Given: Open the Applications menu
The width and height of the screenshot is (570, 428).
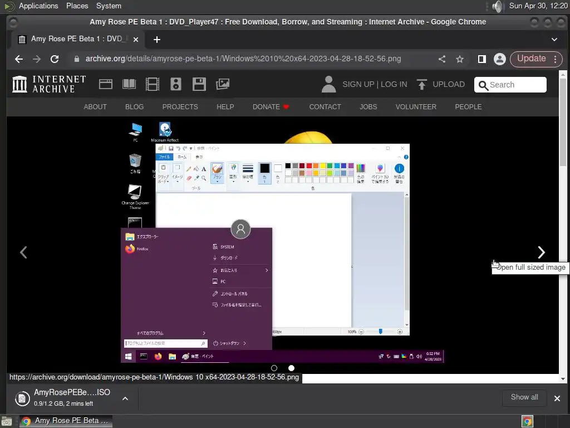Looking at the screenshot, I should click(x=38, y=6).
